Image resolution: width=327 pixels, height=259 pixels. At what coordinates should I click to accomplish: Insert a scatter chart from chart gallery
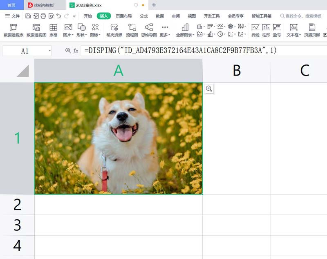[231, 34]
